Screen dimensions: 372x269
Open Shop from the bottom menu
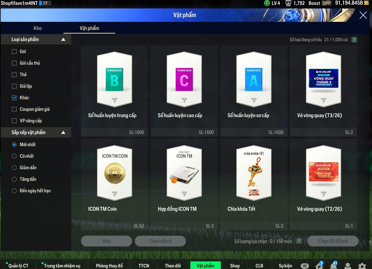(235, 266)
